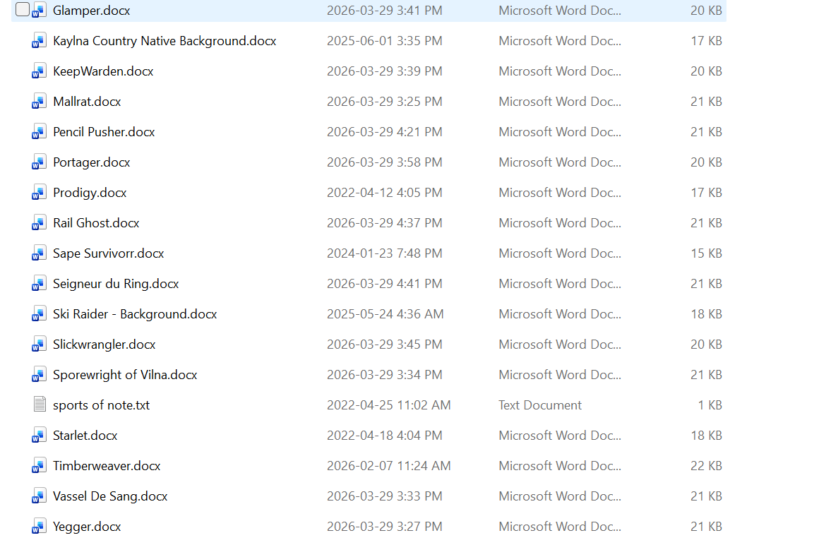
Task: Click the Word icon for KeepWarden.docx
Action: [39, 71]
